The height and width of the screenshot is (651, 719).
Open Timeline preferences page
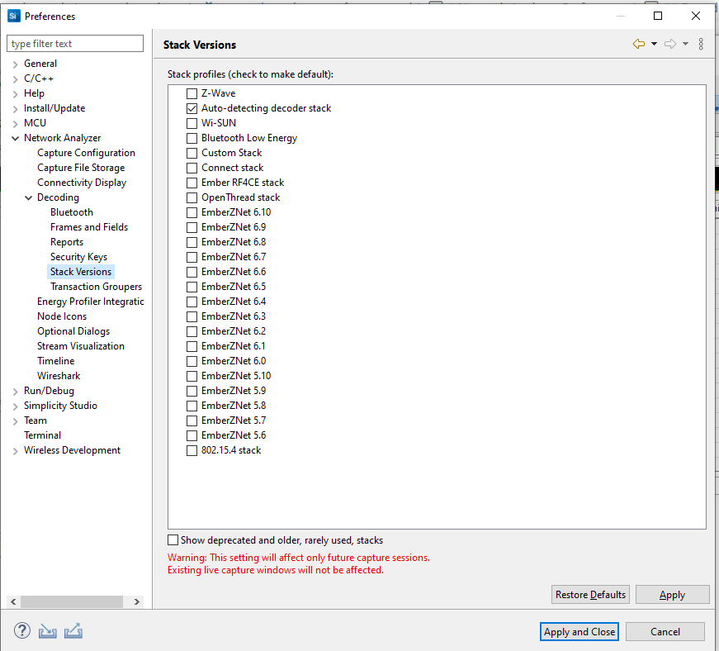click(56, 361)
